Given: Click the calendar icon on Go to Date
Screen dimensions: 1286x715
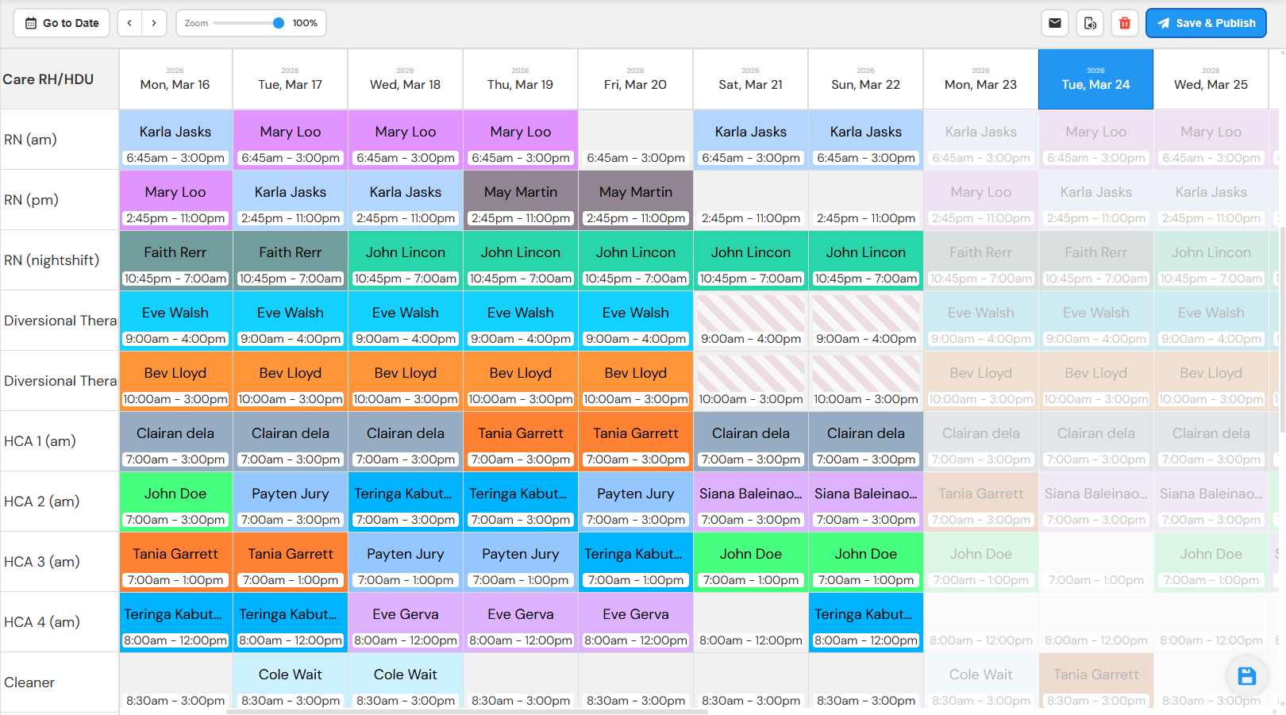Looking at the screenshot, I should pos(31,23).
